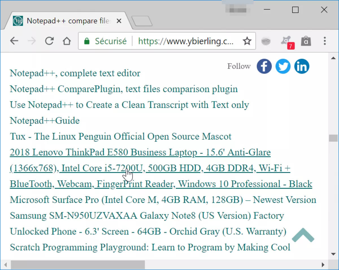This screenshot has height=270, width=339.
Task: Select the Notepad++ compare file tab
Action: [68, 21]
